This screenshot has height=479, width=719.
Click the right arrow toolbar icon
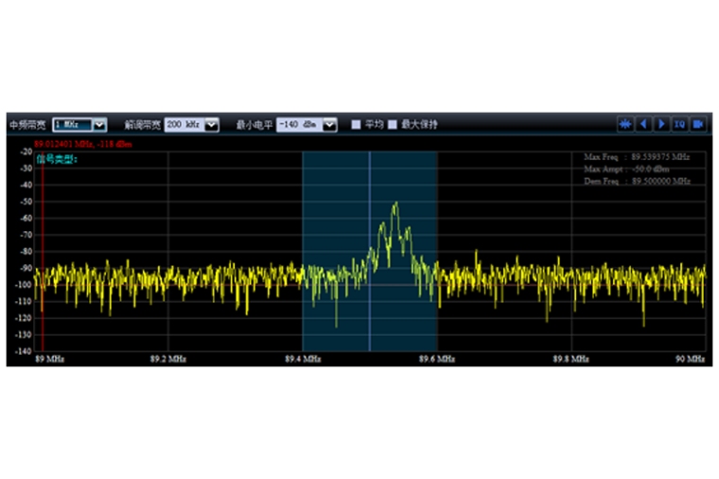[661, 124]
